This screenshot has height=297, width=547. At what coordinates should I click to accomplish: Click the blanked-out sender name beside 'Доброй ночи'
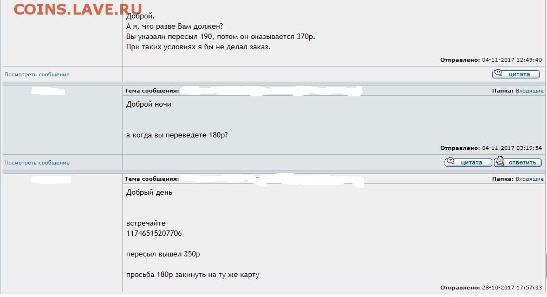click(48, 91)
